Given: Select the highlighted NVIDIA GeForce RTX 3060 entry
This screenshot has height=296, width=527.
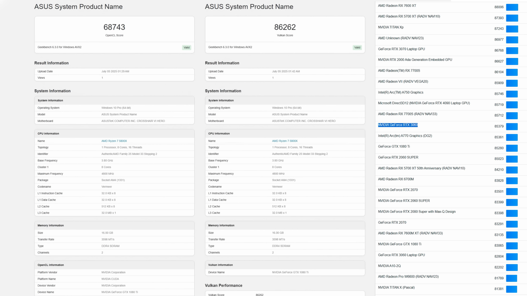Looking at the screenshot, I should click(x=398, y=125).
